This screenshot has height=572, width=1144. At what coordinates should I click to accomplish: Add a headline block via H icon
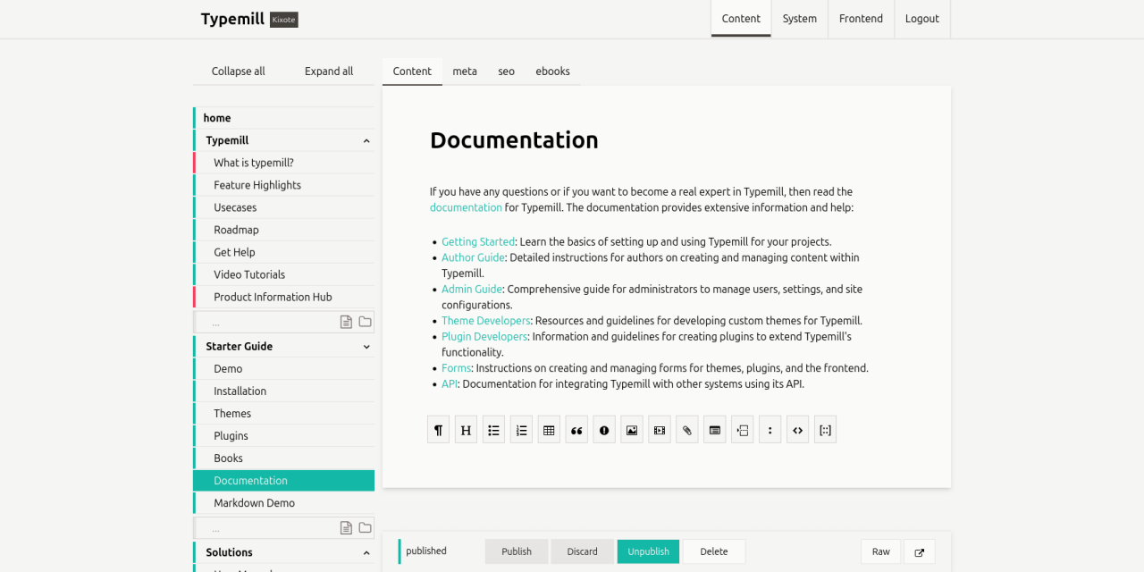click(466, 430)
